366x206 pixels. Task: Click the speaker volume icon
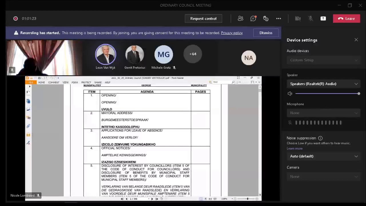[290, 94]
